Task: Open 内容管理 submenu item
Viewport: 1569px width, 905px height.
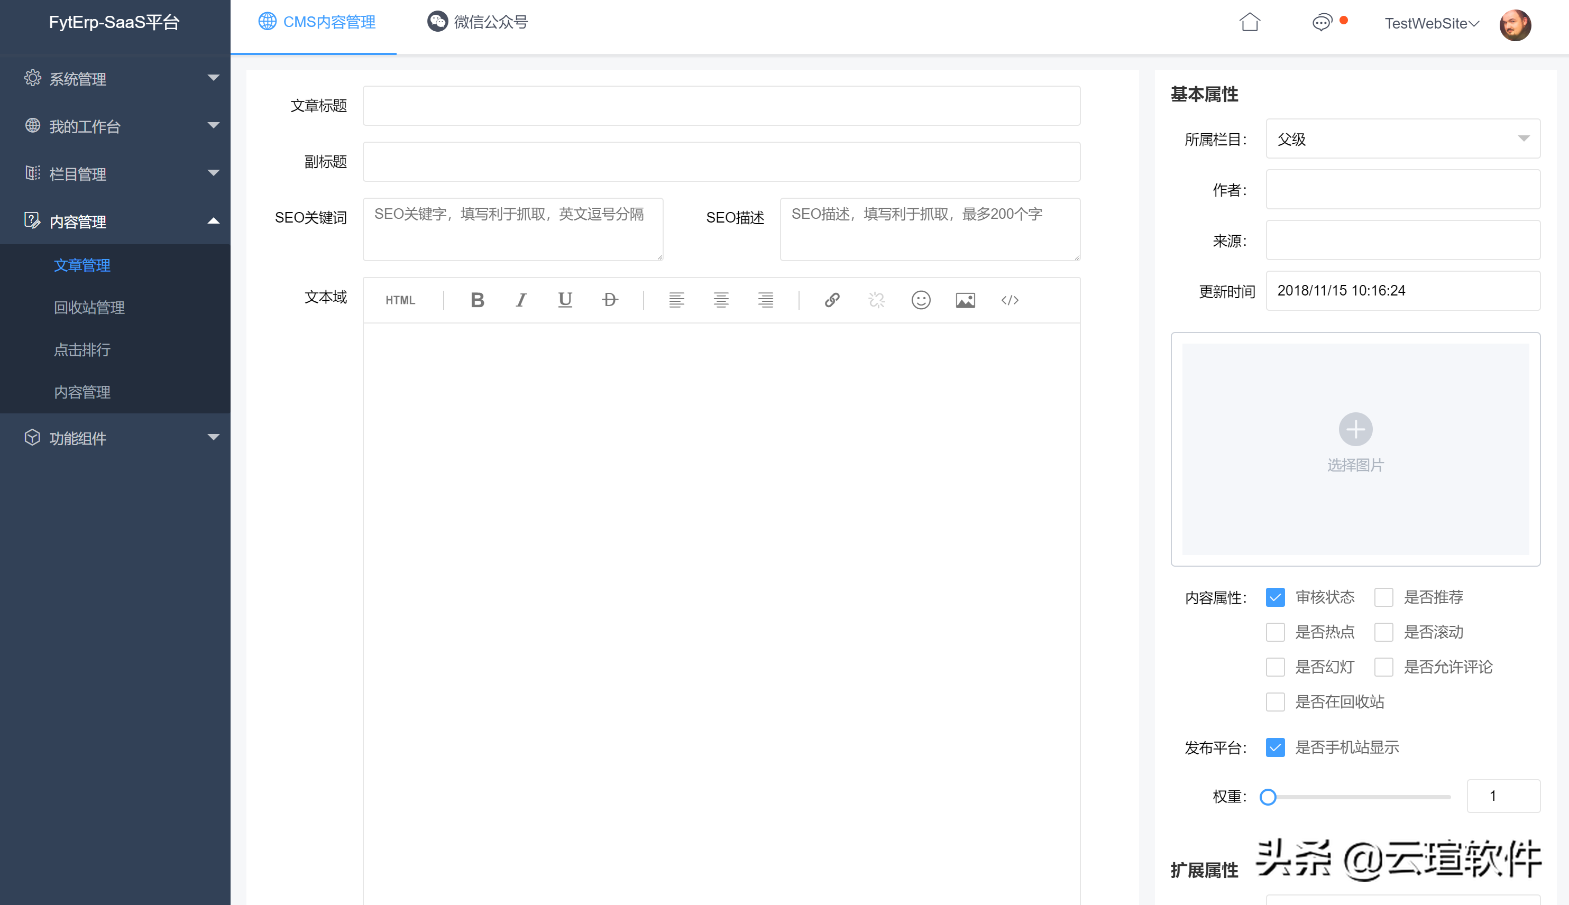Action: pyautogui.click(x=82, y=392)
